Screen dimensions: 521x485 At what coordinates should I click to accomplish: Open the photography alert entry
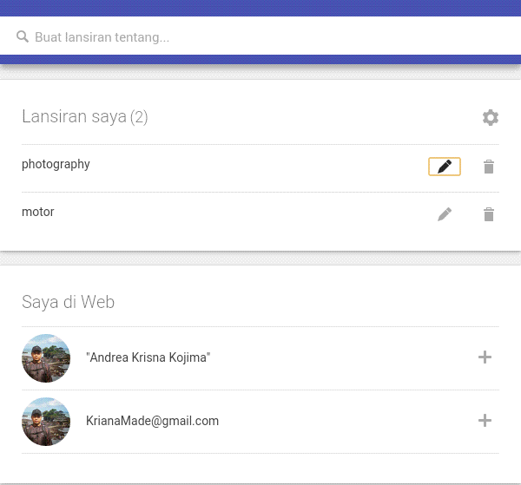click(56, 164)
